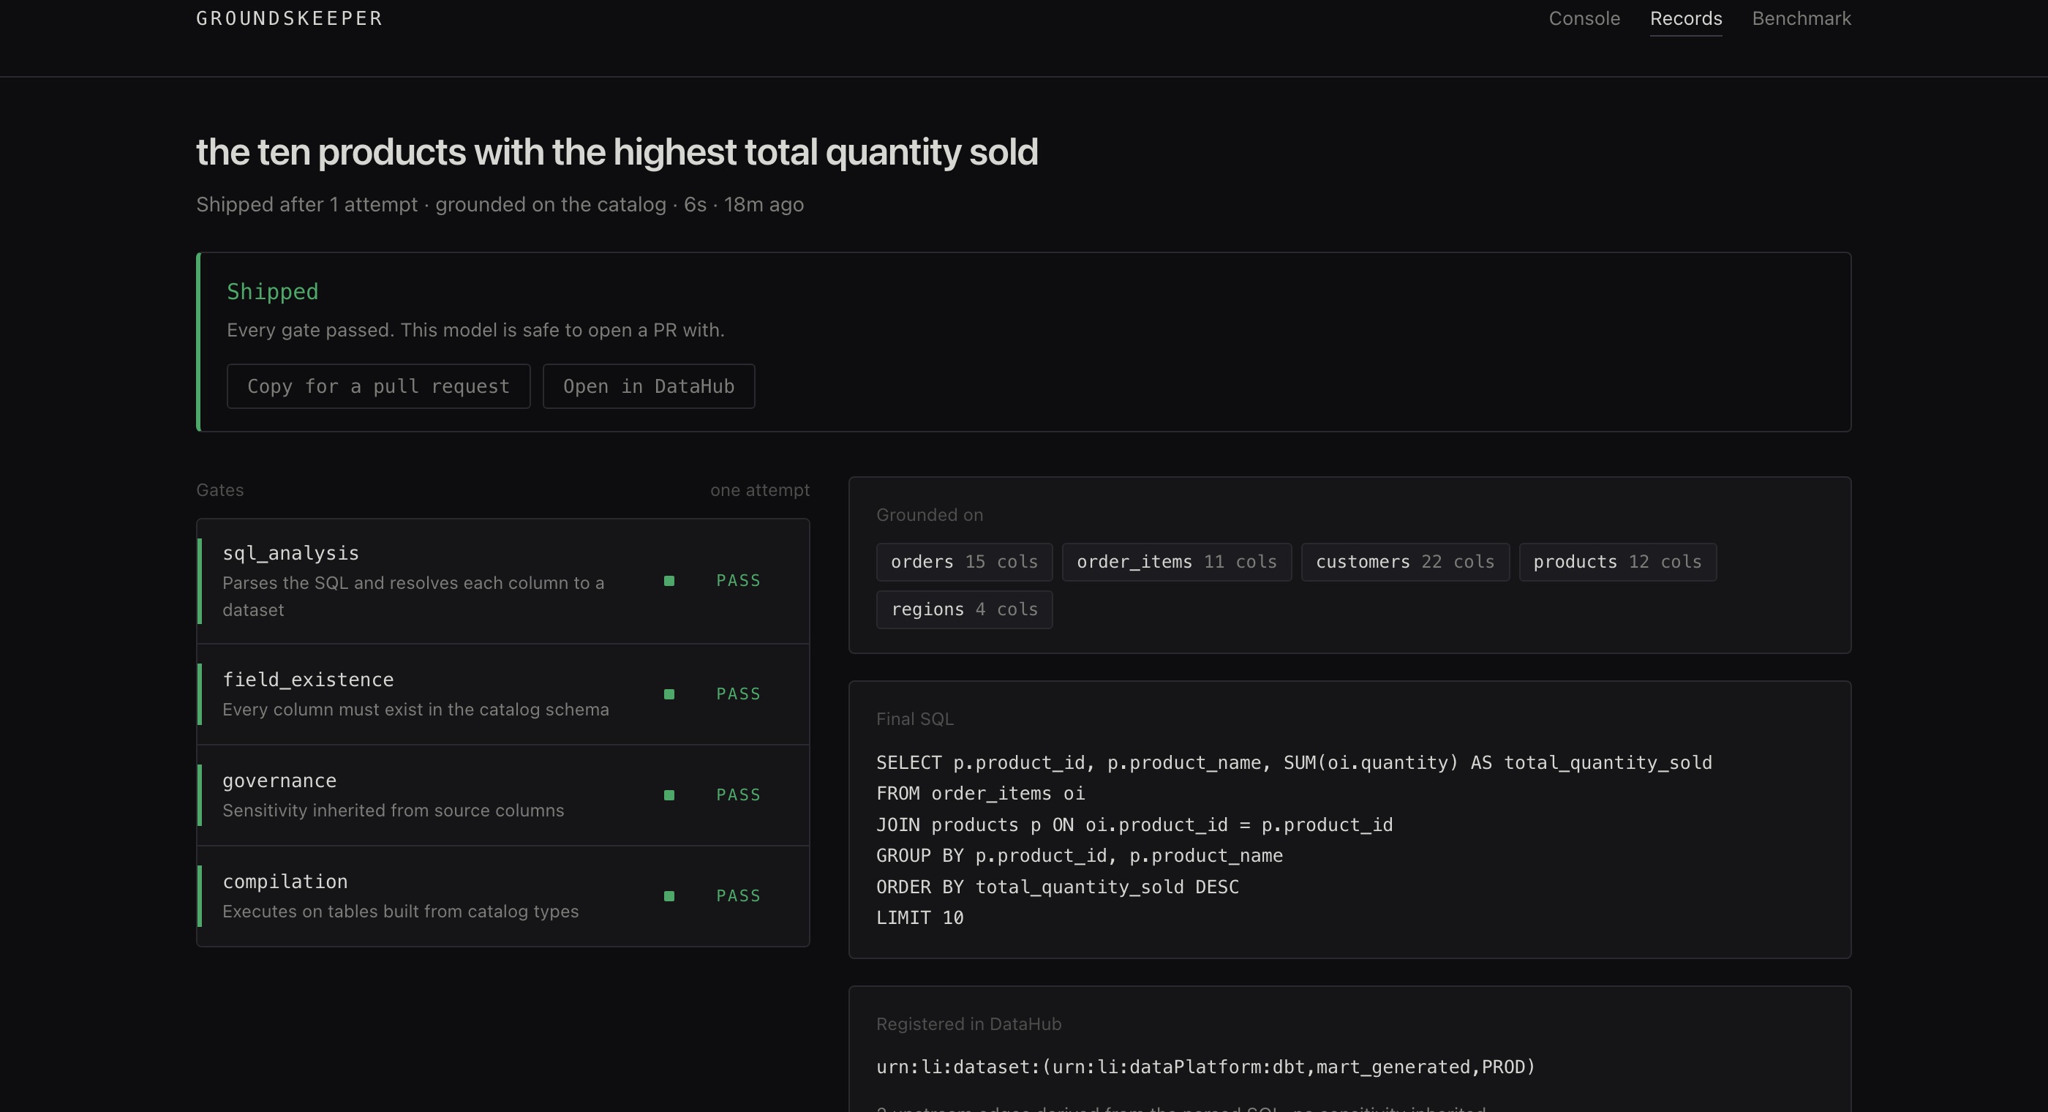
Task: Click 'Parses the SQL and resolves' description
Action: [x=413, y=596]
